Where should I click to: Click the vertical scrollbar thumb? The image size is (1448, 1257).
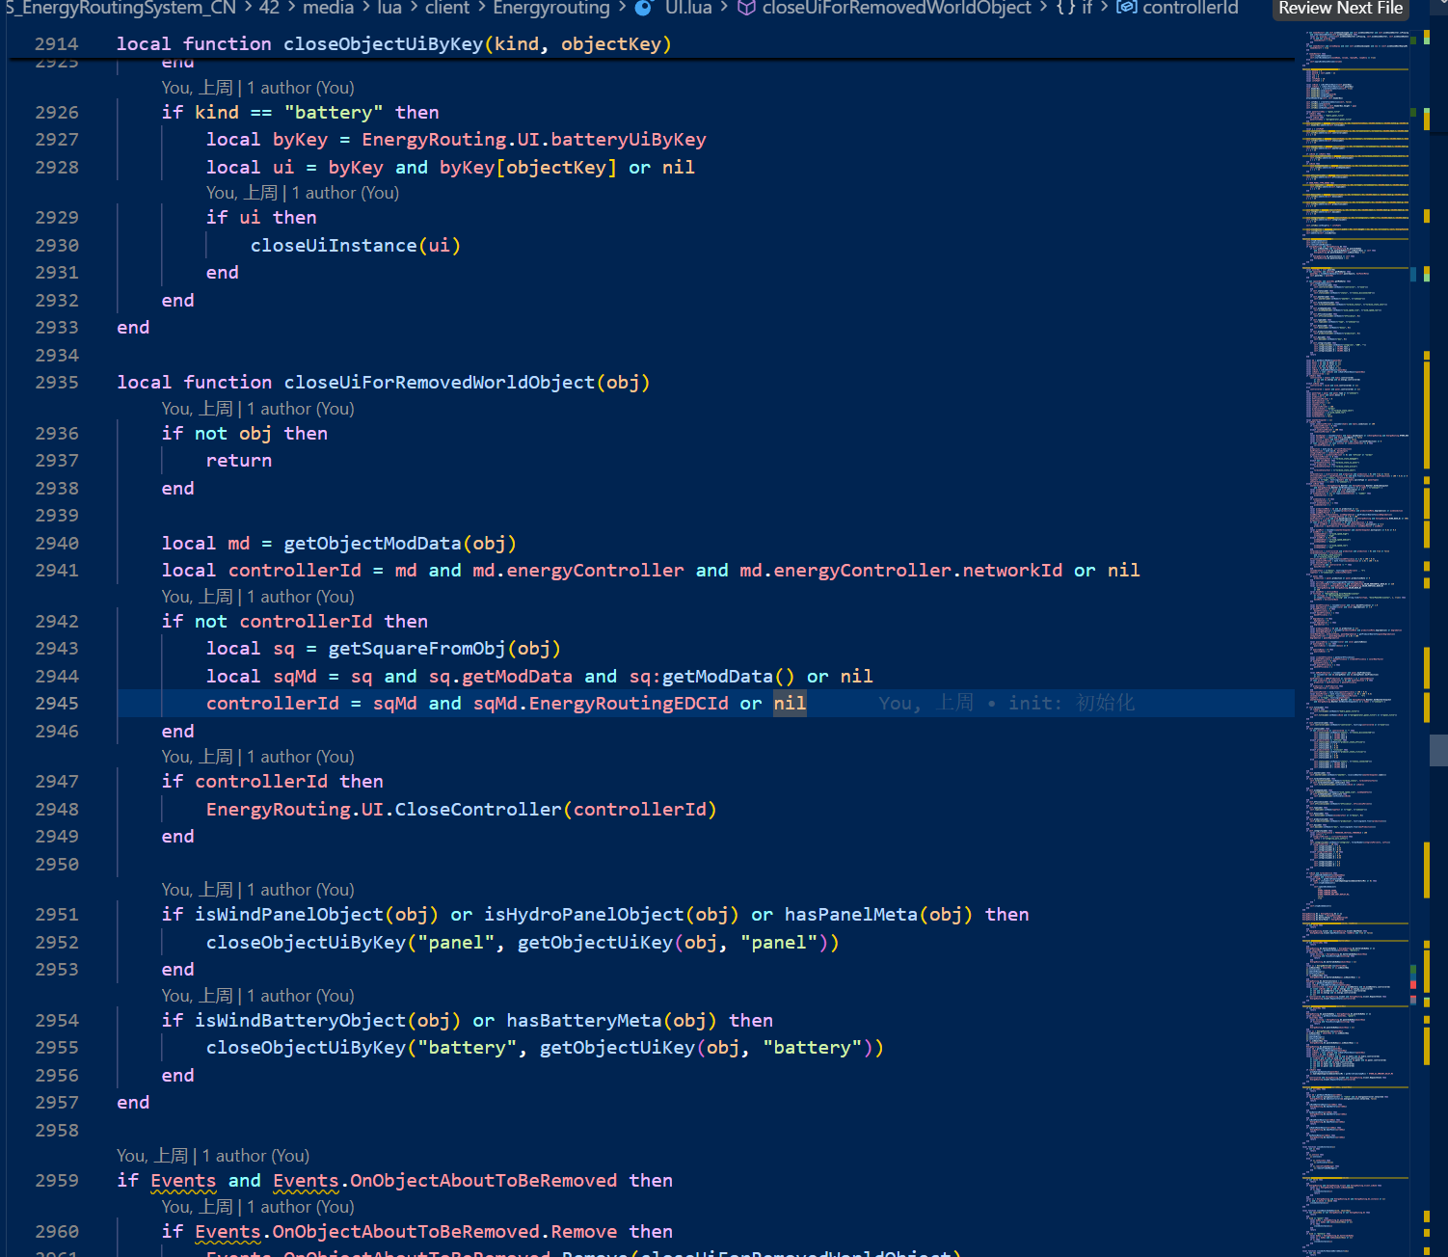(x=1438, y=750)
